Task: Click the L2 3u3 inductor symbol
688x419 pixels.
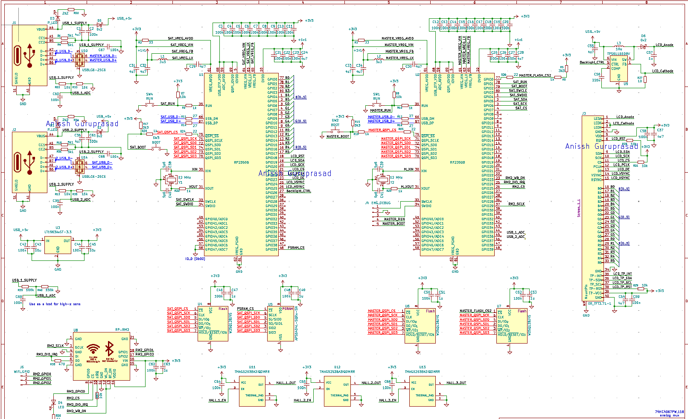Action: [x=378, y=59]
